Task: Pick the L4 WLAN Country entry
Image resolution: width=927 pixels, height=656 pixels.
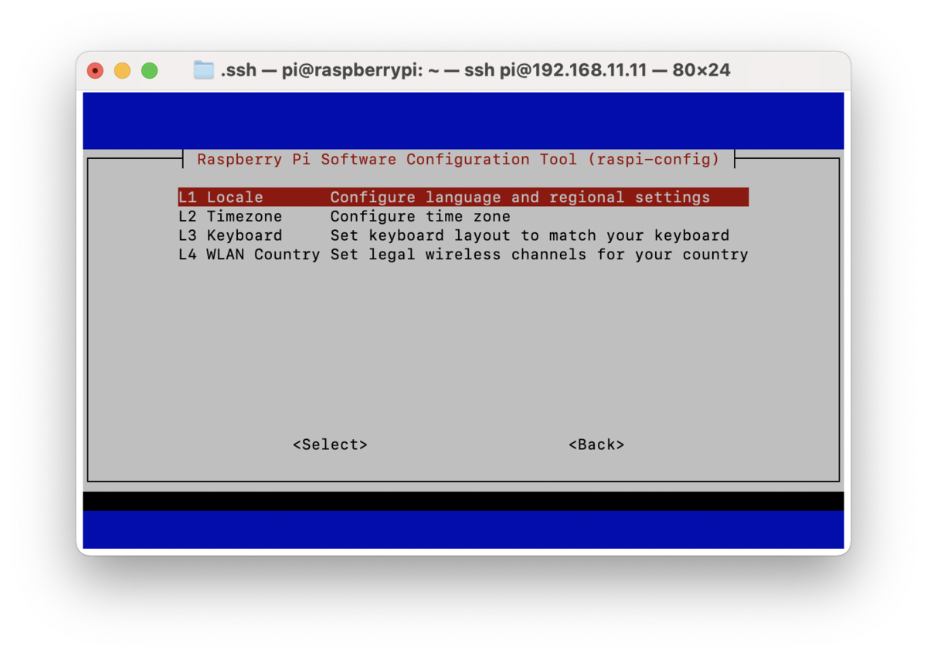Action: pos(463,254)
